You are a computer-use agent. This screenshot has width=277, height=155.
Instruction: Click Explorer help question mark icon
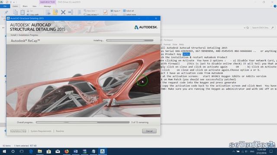(275, 6)
